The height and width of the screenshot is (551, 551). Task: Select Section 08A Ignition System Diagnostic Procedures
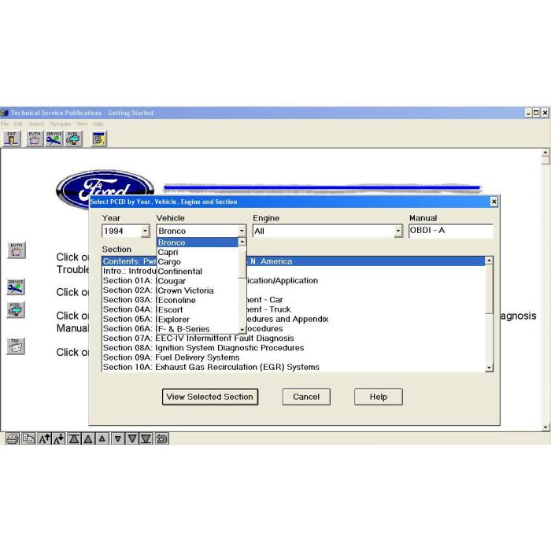[x=294, y=348]
